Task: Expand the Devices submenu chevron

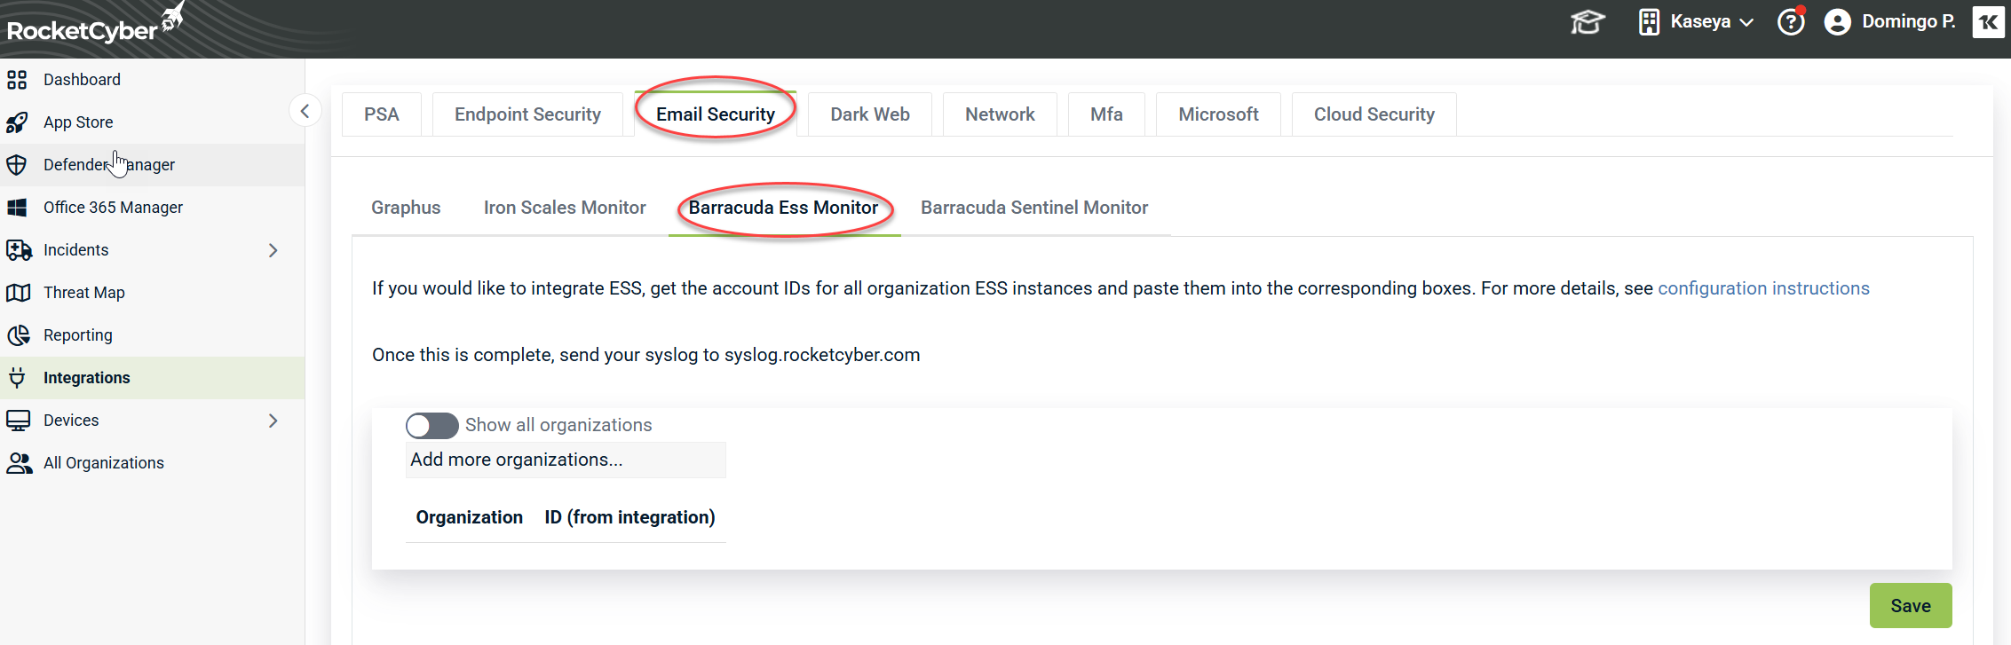Action: [x=273, y=421]
